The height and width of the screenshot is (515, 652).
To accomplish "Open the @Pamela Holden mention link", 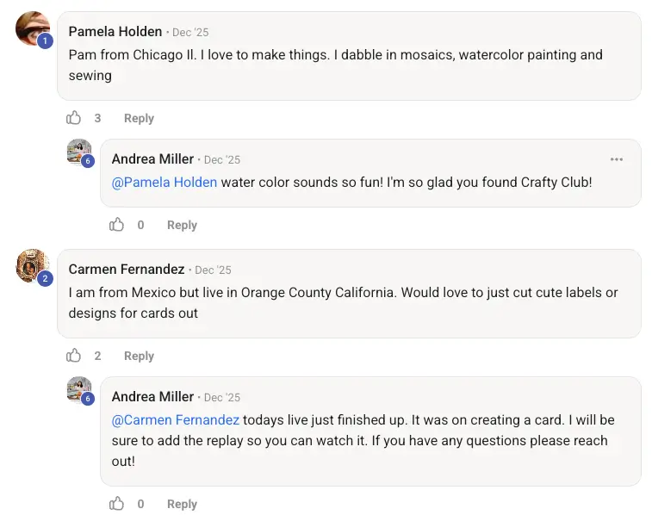I will 165,182.
